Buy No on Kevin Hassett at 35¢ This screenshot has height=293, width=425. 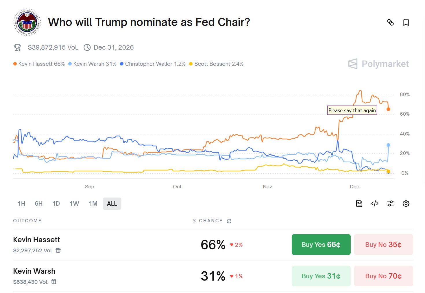383,245
